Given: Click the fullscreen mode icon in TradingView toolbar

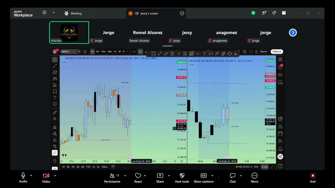Looking at the screenshot, I should pyautogui.click(x=251, y=52).
